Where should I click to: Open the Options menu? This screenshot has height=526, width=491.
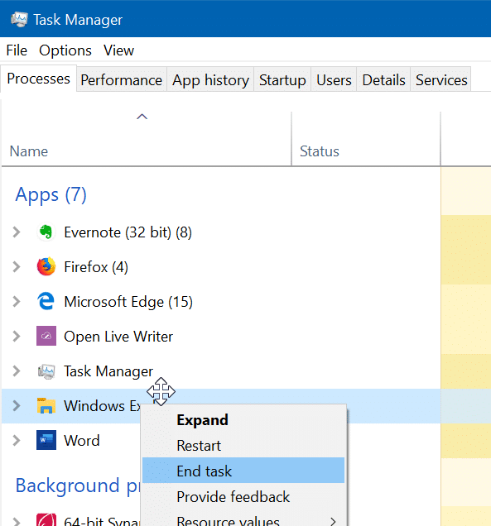(x=65, y=50)
